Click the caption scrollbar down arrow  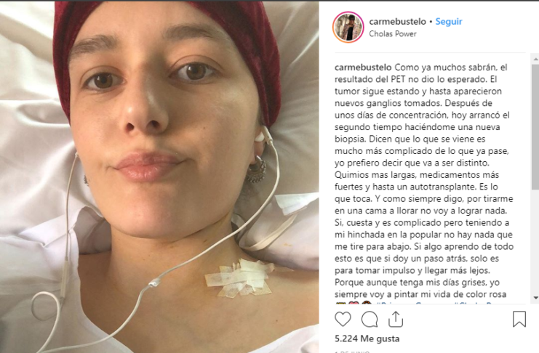tap(535, 298)
